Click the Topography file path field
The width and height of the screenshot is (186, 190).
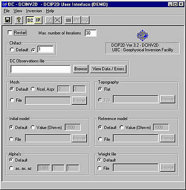pyautogui.click(x=136, y=99)
